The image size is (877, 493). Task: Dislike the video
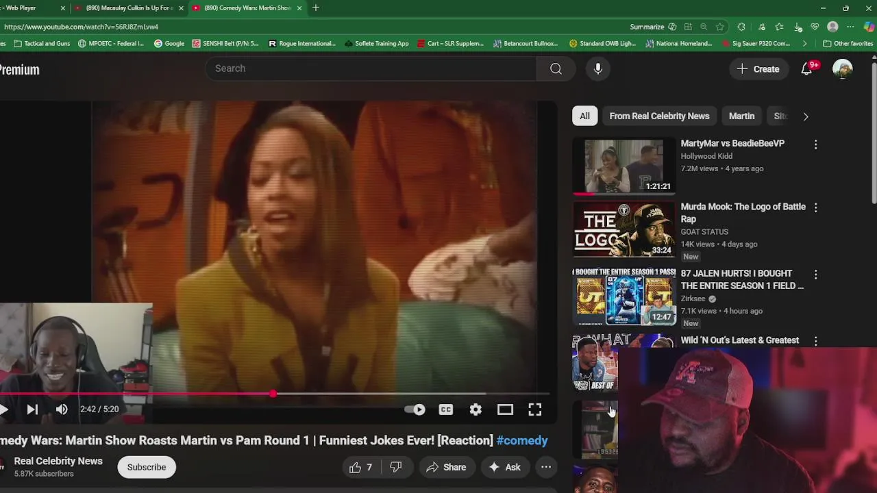[x=395, y=467]
